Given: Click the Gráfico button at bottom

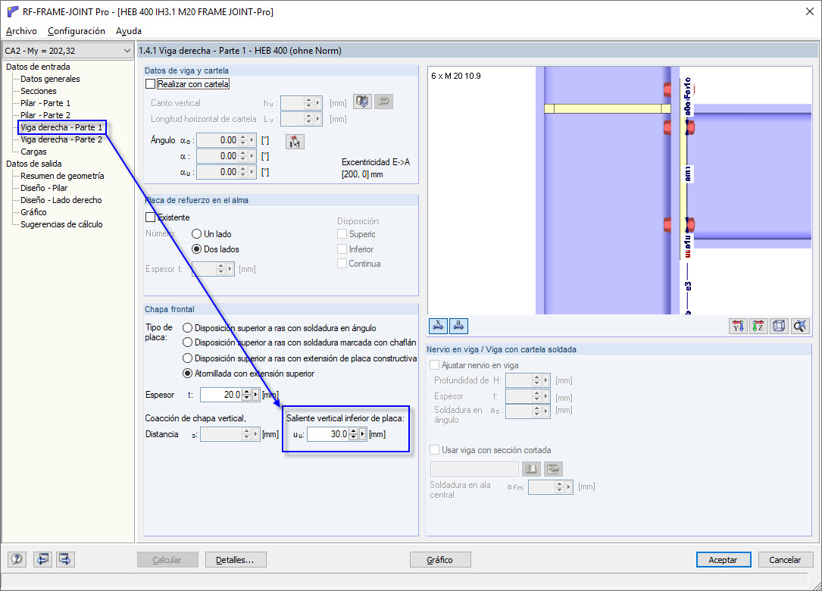Looking at the screenshot, I should [x=440, y=559].
